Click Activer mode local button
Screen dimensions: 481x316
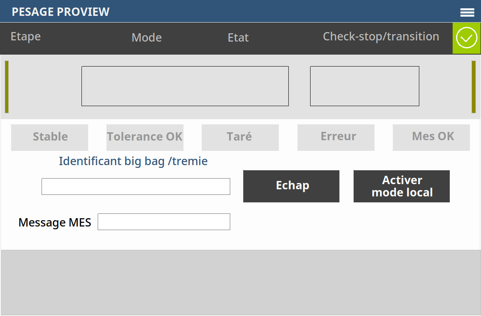401,186
